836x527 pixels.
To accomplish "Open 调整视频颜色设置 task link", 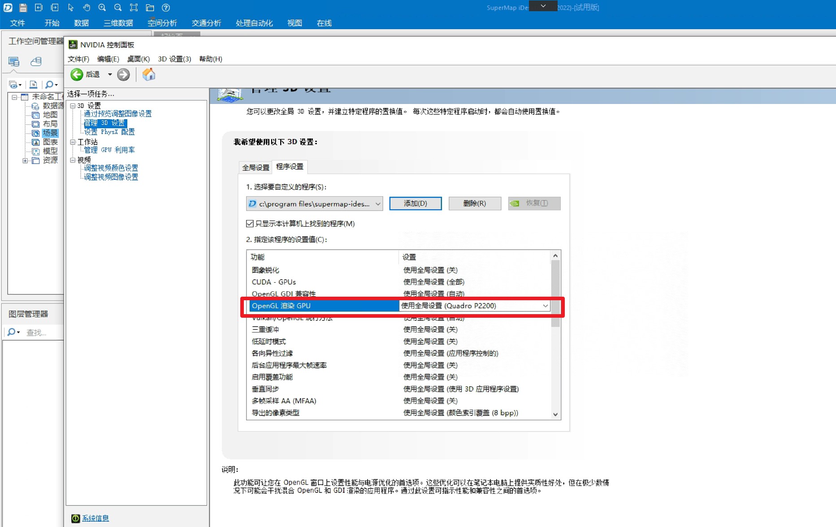I will [111, 168].
